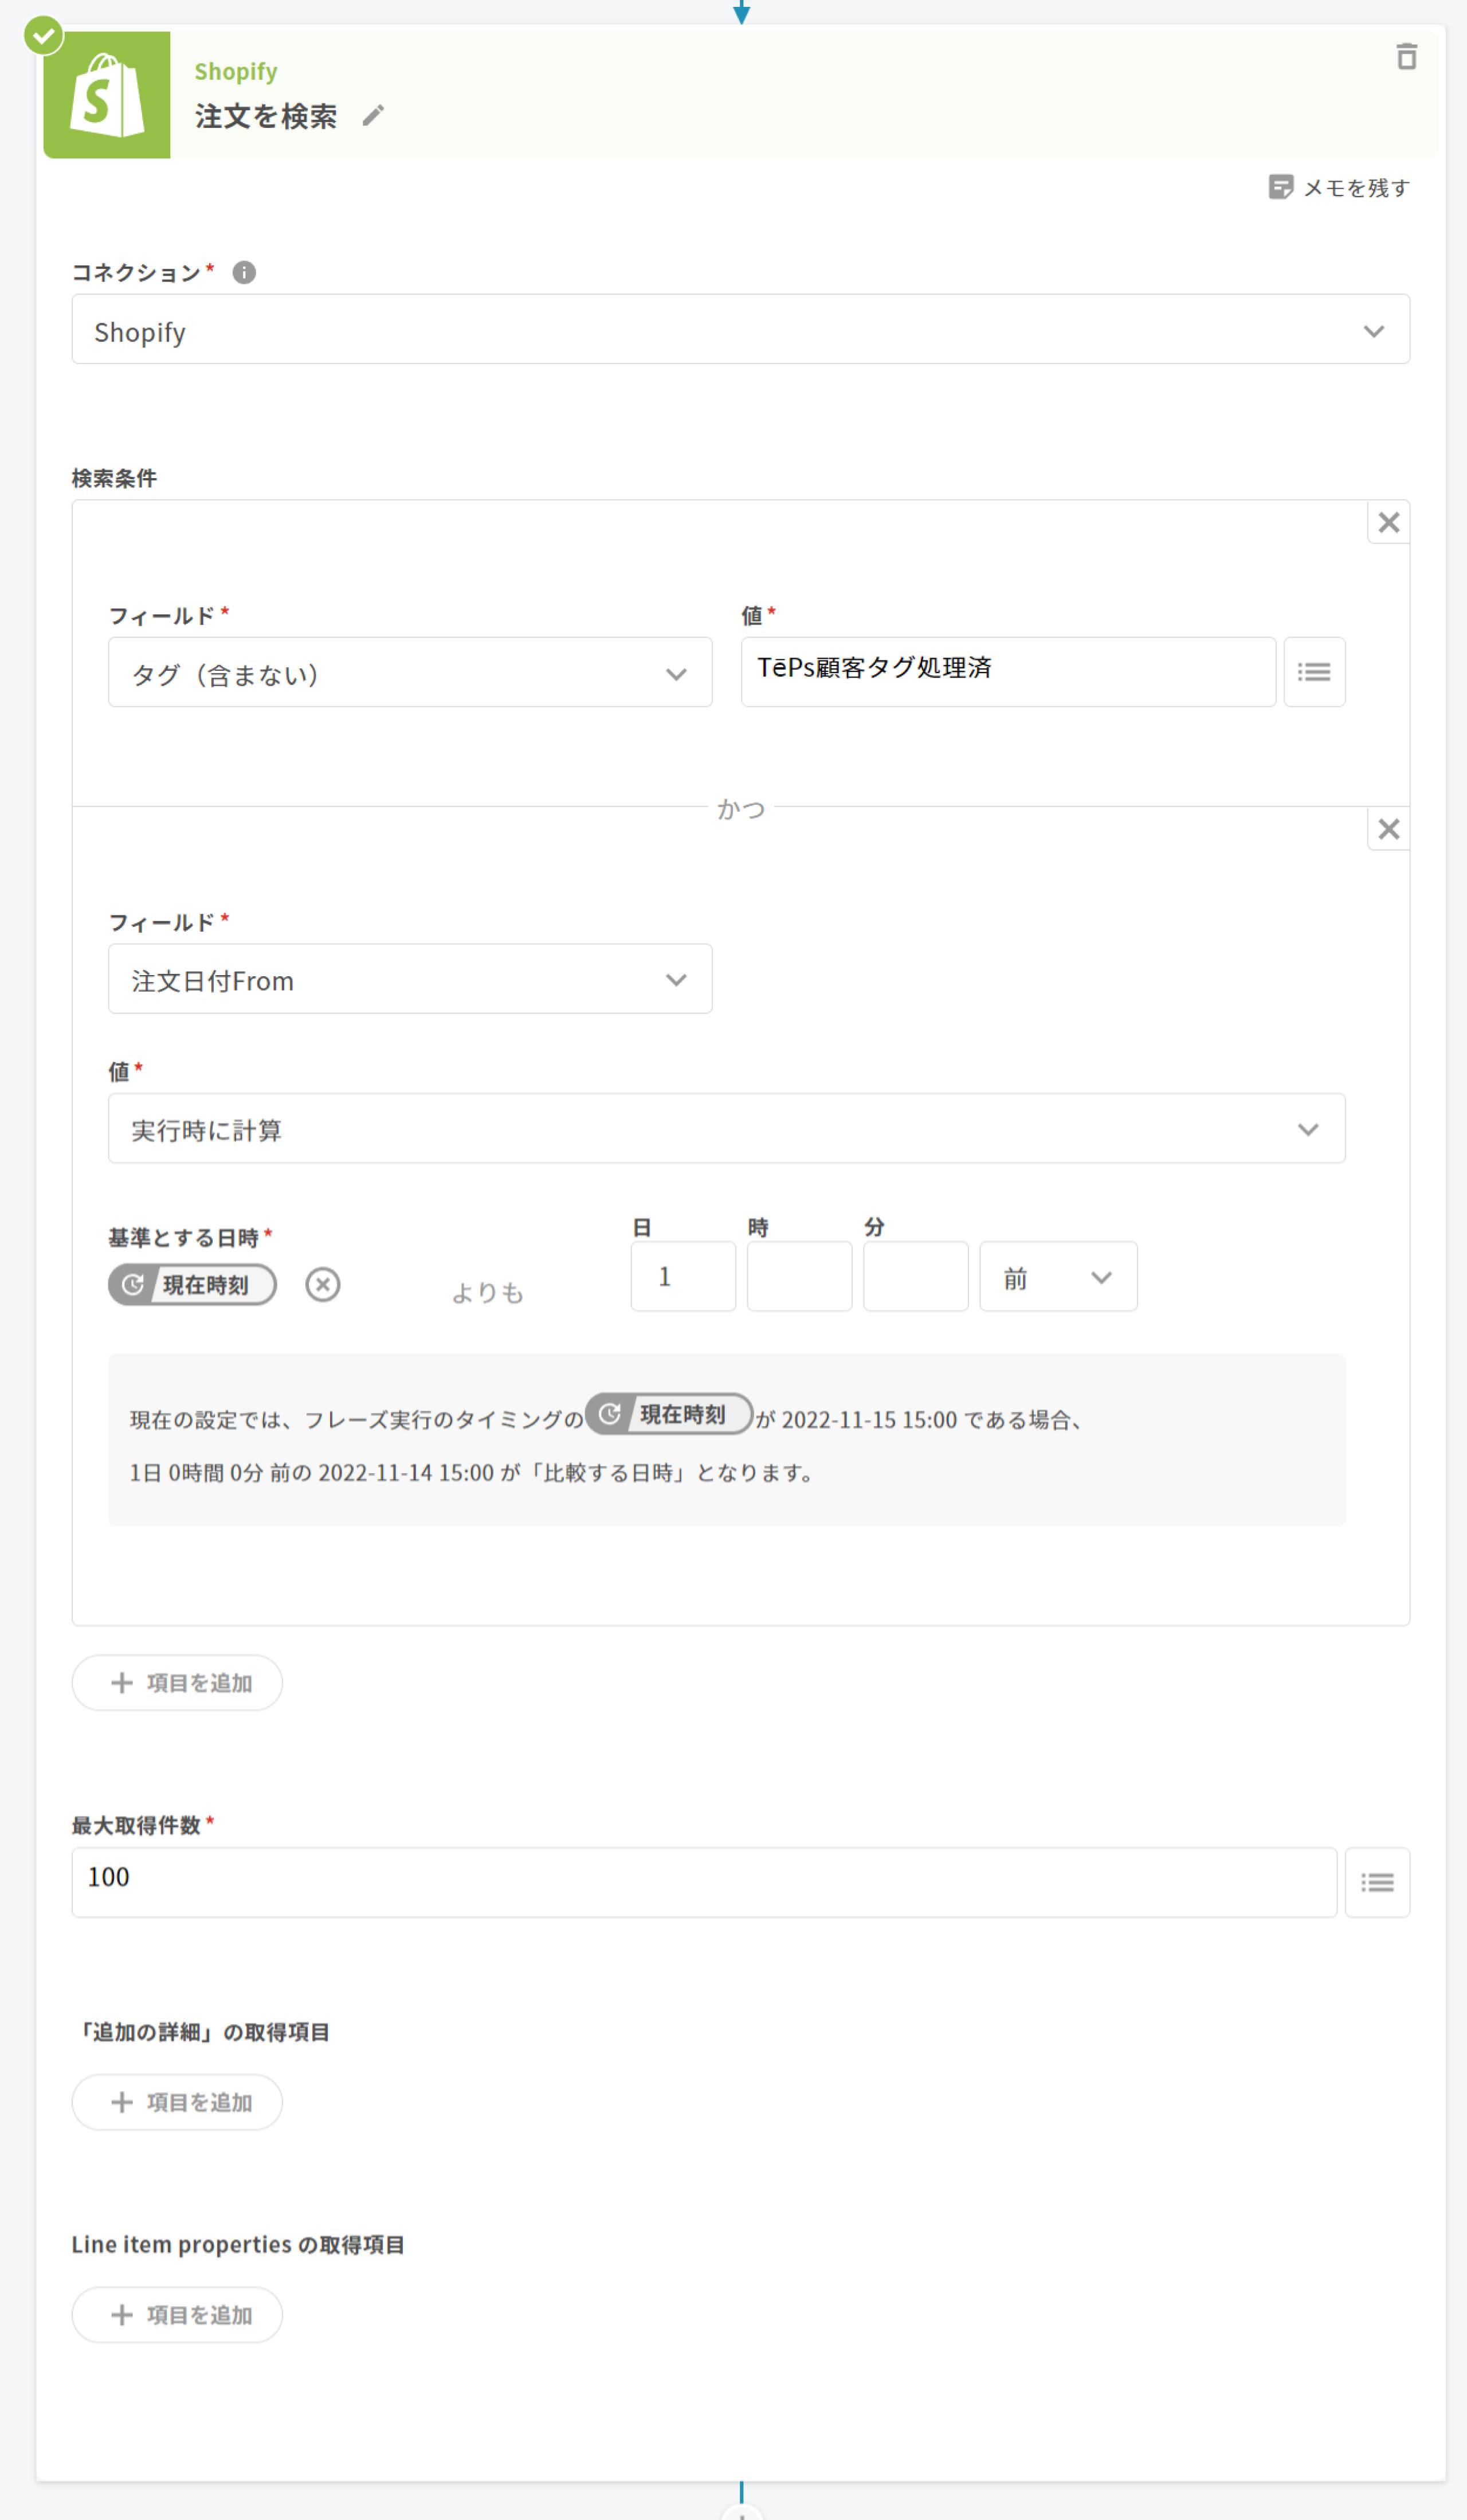Click the Shopify logo icon
The height and width of the screenshot is (2520, 1467).
pyautogui.click(x=107, y=96)
